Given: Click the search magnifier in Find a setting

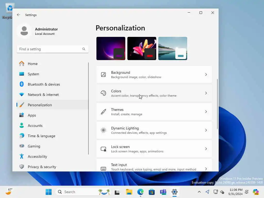Looking at the screenshot, I should [84, 49].
